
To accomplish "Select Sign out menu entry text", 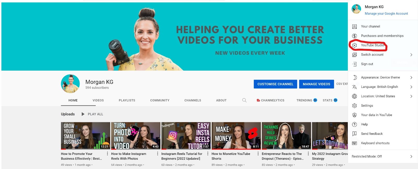I will pyautogui.click(x=367, y=64).
